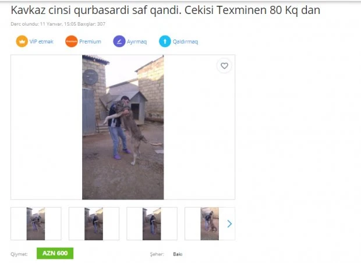This screenshot has width=361, height=263.
Task: Select the second photo thumbnail
Action: (x=94, y=223)
